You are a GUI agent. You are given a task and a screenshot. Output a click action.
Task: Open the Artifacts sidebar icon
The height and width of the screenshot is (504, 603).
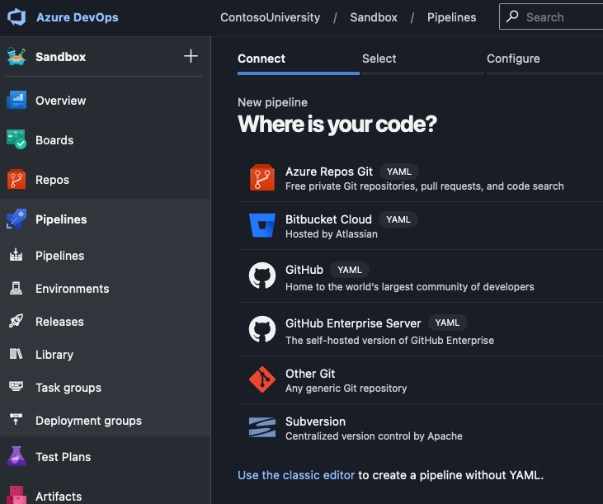pos(16,496)
